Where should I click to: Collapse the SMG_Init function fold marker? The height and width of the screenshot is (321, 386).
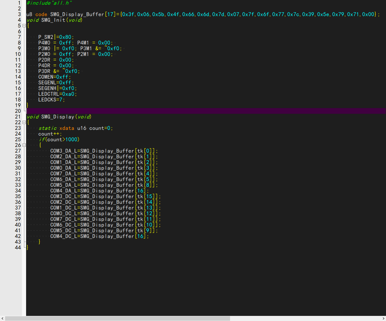coord(24,26)
